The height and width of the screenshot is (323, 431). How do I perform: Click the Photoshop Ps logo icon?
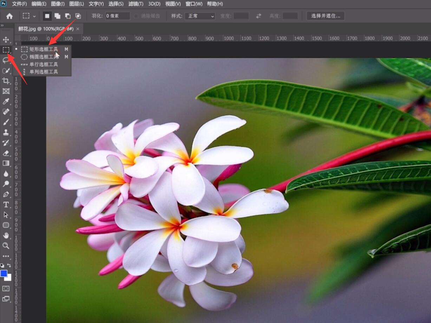pos(4,4)
